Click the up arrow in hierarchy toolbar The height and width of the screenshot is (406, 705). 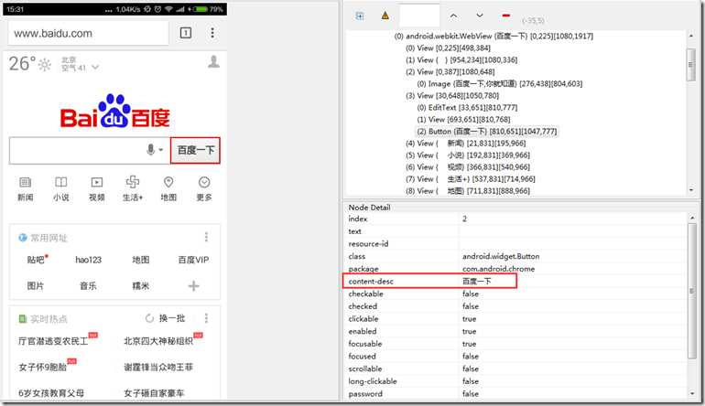point(453,16)
